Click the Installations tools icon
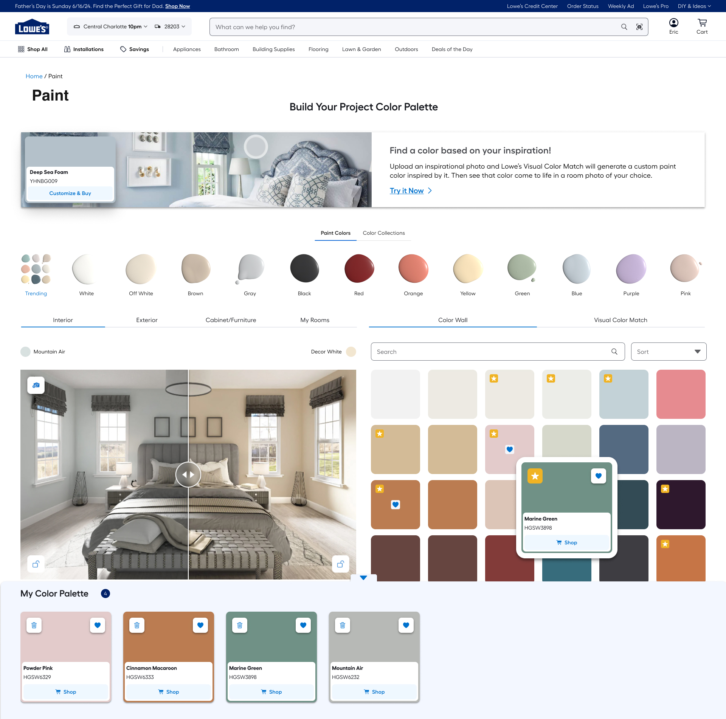 tap(67, 49)
